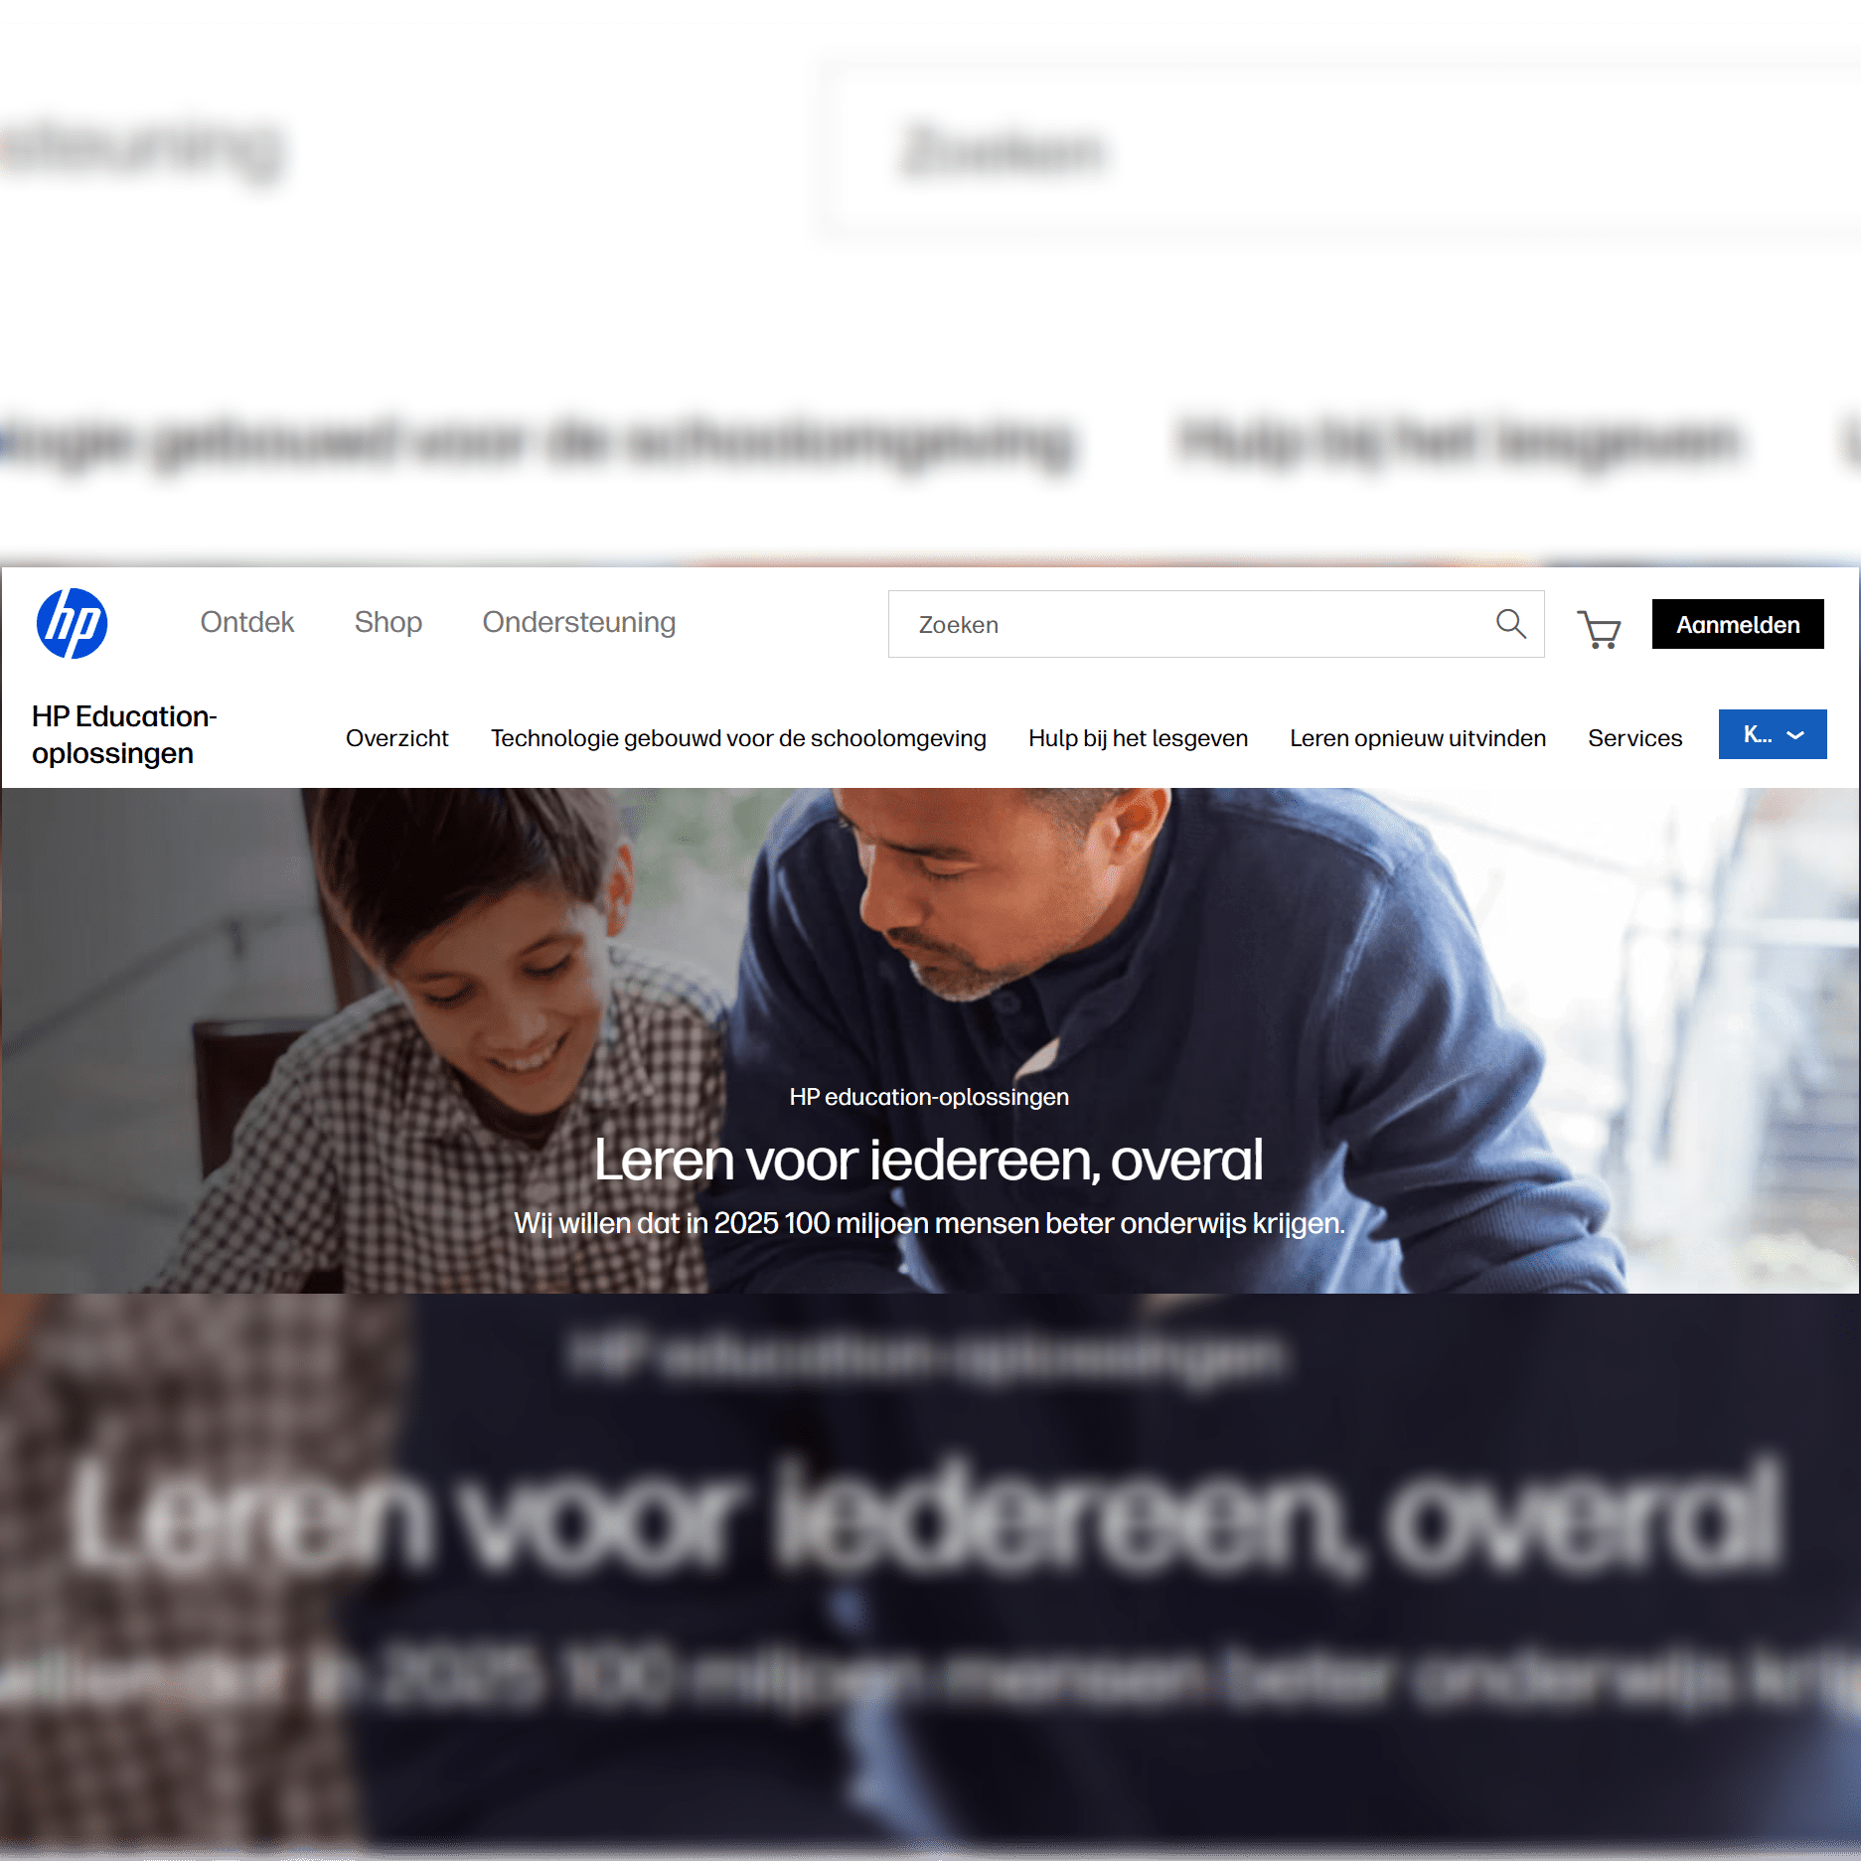
Task: Open the Ontdek menu
Action: point(246,622)
